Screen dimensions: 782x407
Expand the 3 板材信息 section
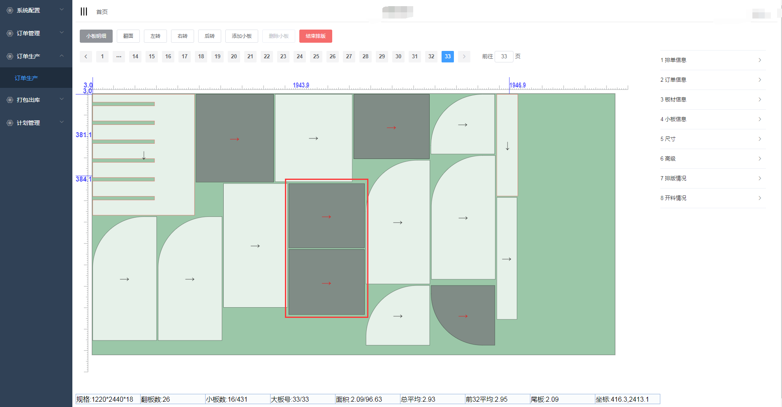click(x=713, y=99)
